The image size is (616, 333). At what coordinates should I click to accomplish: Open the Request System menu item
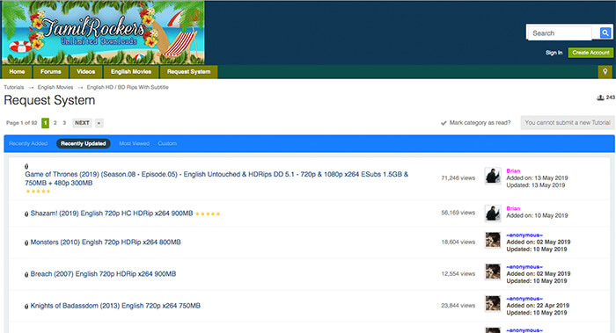[188, 72]
